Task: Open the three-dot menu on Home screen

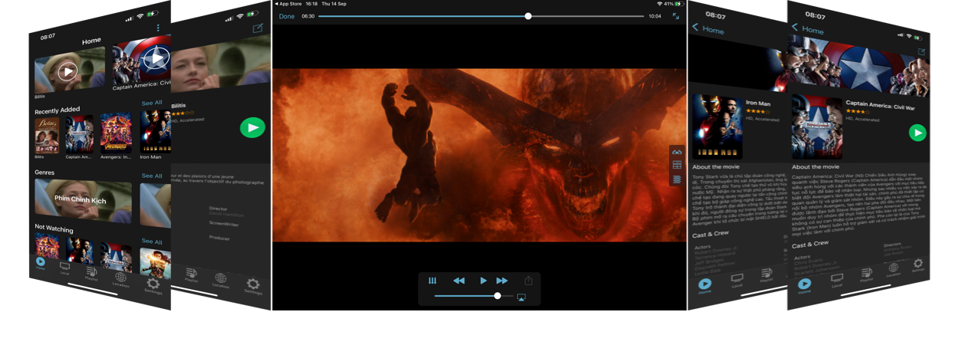Action: [158, 28]
